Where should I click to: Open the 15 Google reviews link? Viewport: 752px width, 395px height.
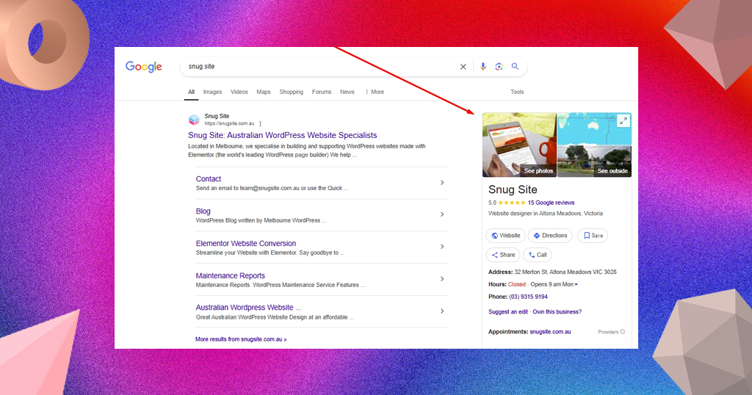click(551, 203)
